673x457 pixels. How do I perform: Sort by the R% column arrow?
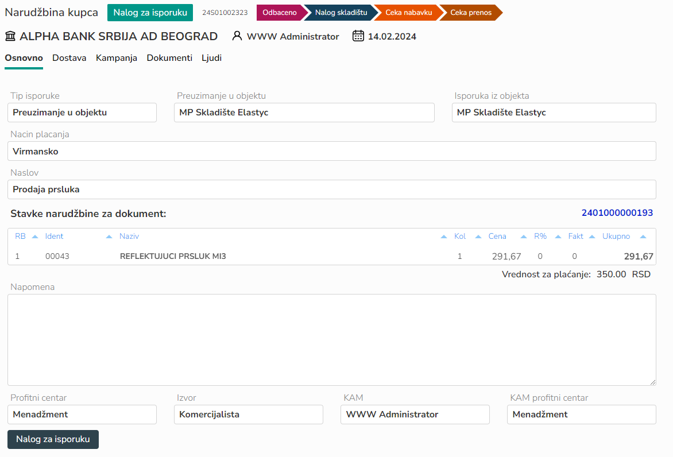pyautogui.click(x=558, y=237)
